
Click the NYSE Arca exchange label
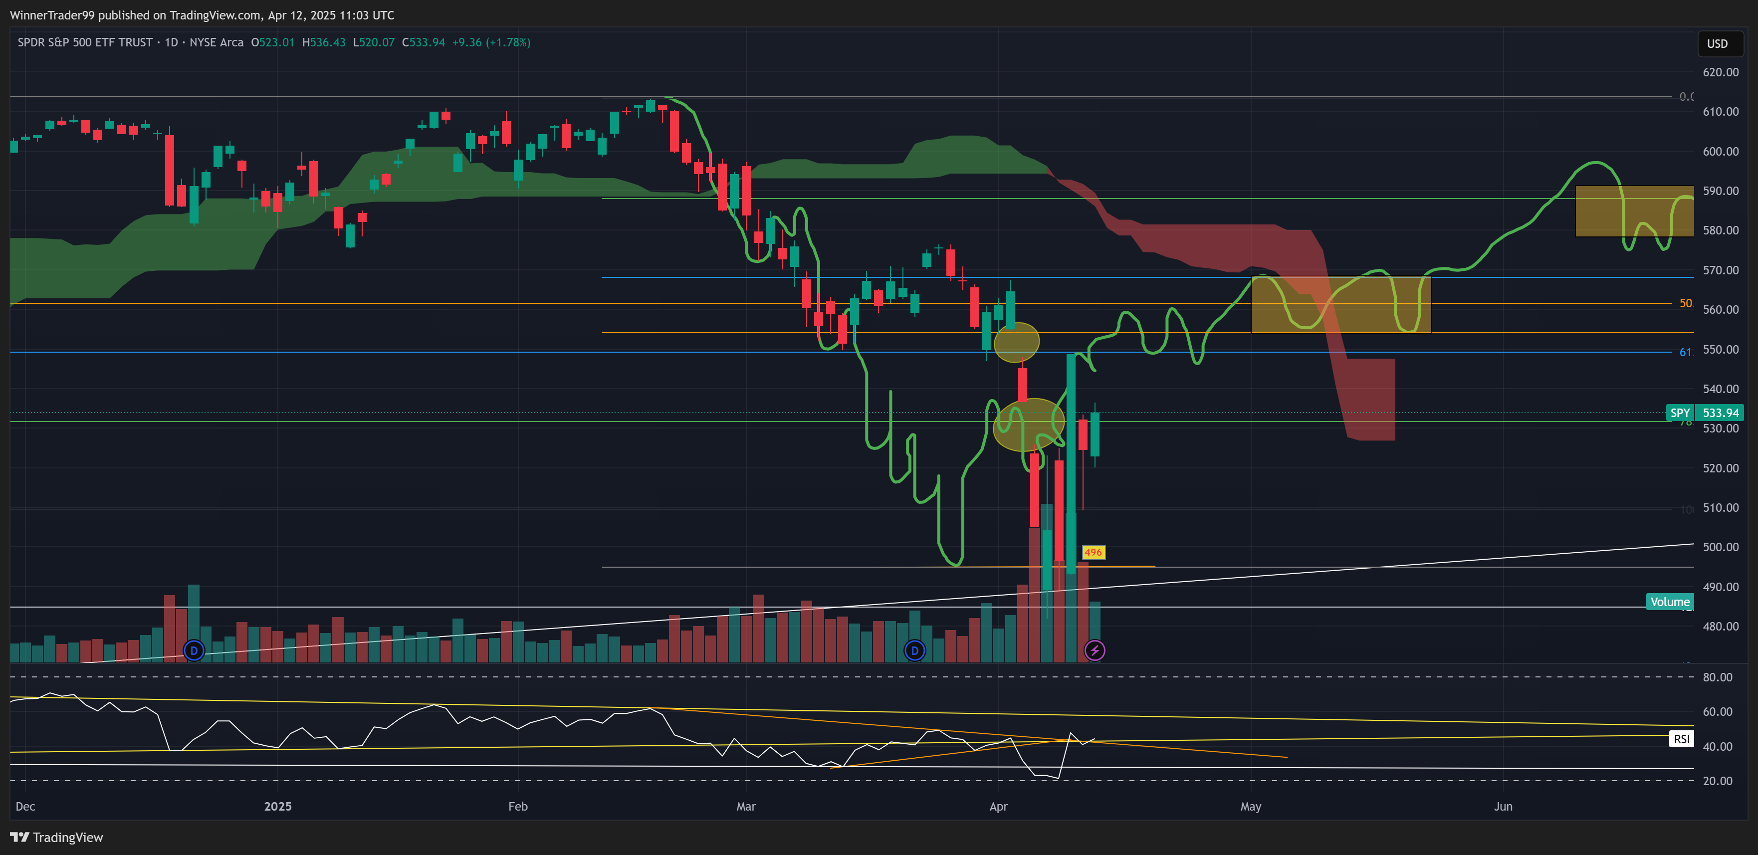[217, 42]
